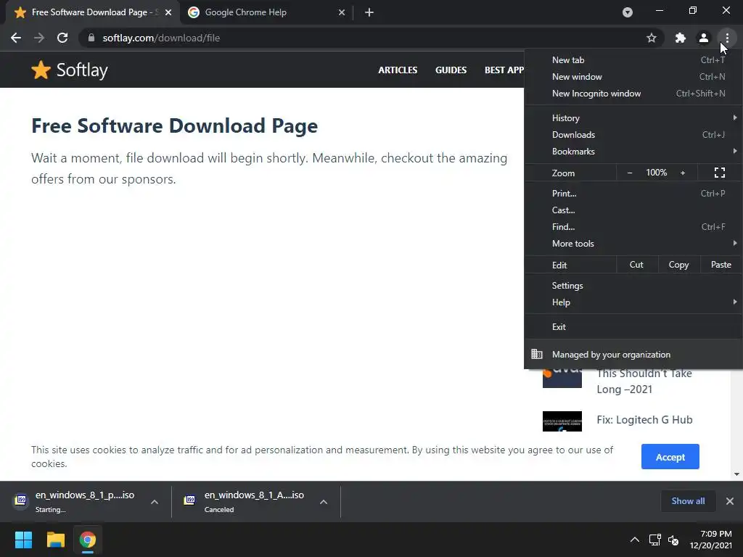Increase zoom with the plus button
The width and height of the screenshot is (743, 557).
point(683,173)
